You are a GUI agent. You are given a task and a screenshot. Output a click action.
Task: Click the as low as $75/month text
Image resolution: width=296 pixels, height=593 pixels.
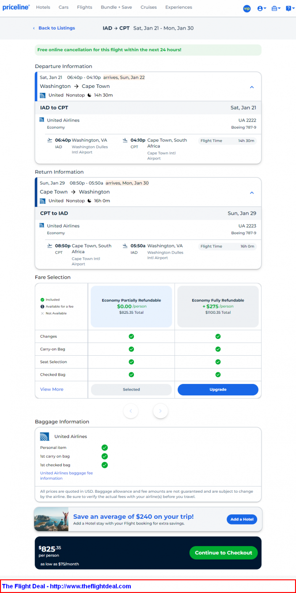click(60, 564)
